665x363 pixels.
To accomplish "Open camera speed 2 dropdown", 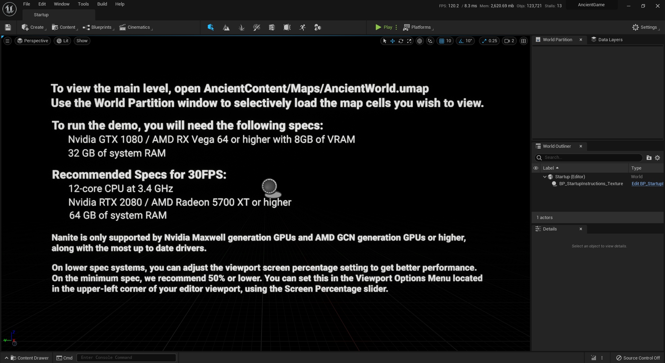I will 509,41.
